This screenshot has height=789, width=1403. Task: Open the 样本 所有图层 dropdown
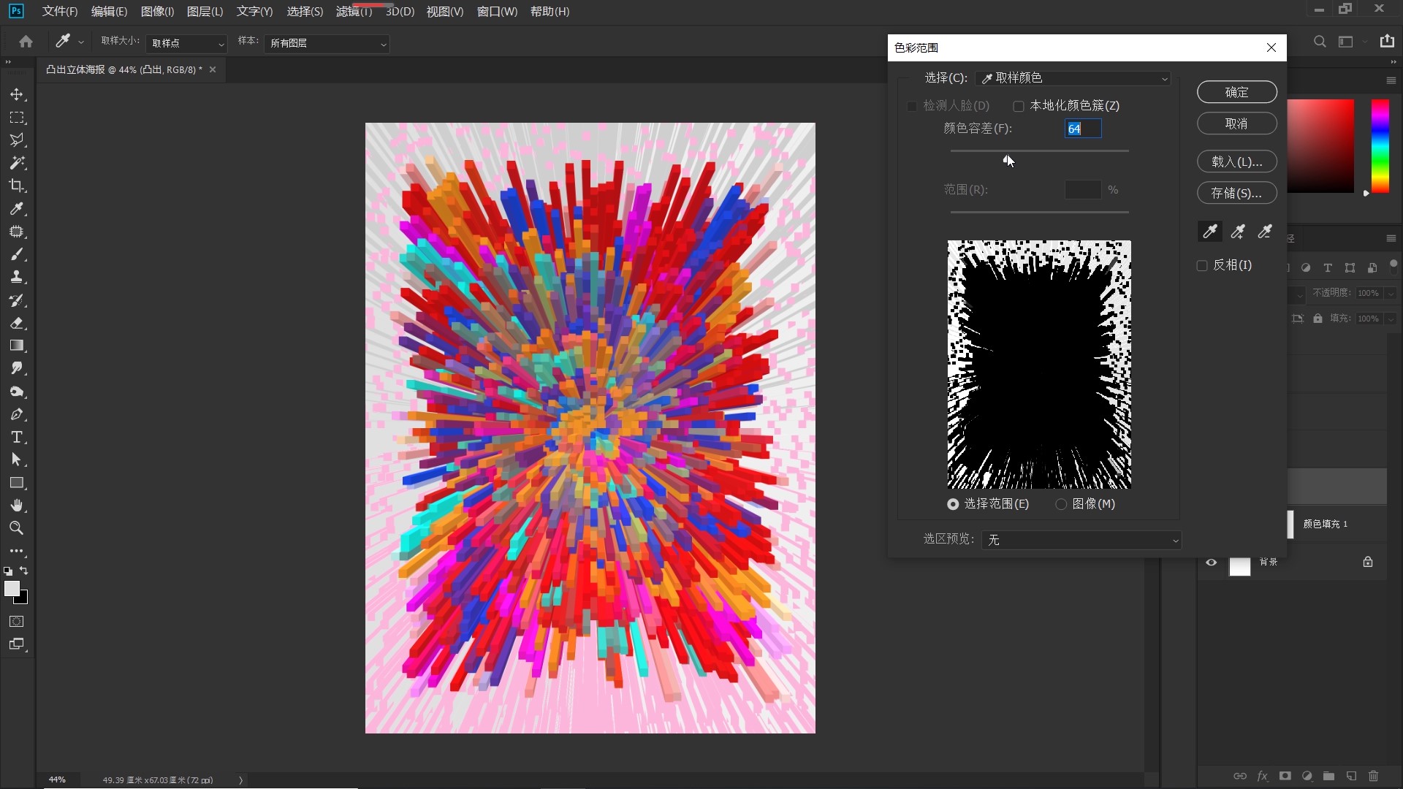[x=327, y=44]
